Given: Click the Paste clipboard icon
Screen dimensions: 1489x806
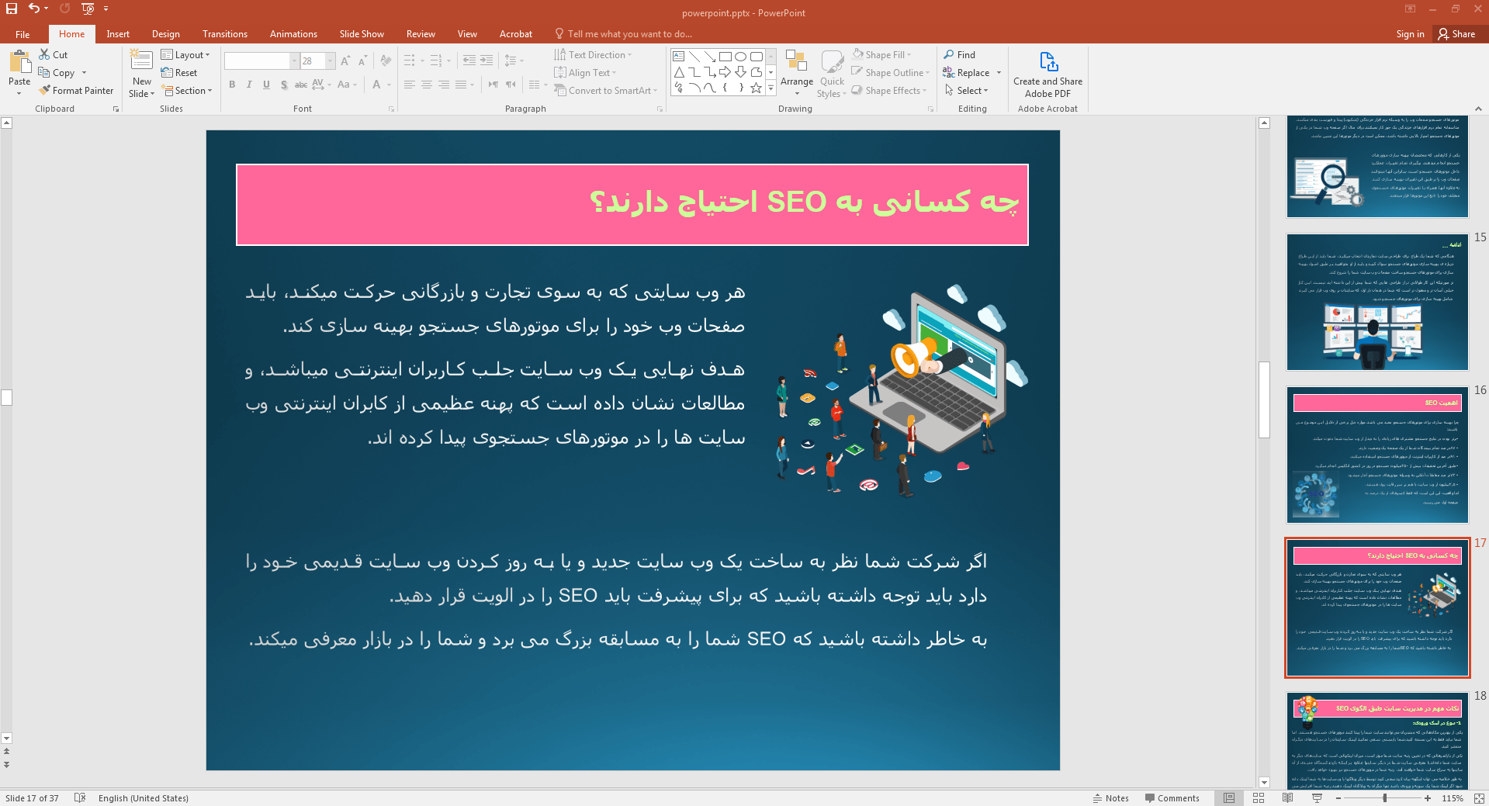Looking at the screenshot, I should [x=19, y=61].
